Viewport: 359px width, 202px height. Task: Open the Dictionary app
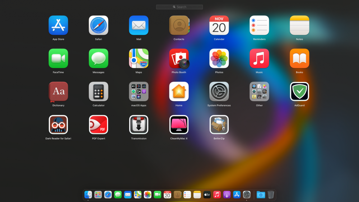59,92
